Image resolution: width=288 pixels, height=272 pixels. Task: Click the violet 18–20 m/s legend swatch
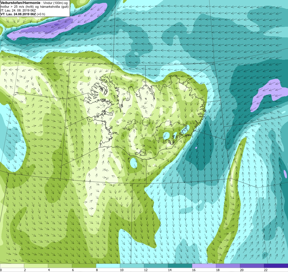pos(228,266)
